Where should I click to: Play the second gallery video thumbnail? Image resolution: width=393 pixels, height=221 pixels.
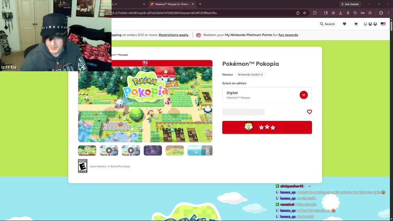(x=109, y=151)
